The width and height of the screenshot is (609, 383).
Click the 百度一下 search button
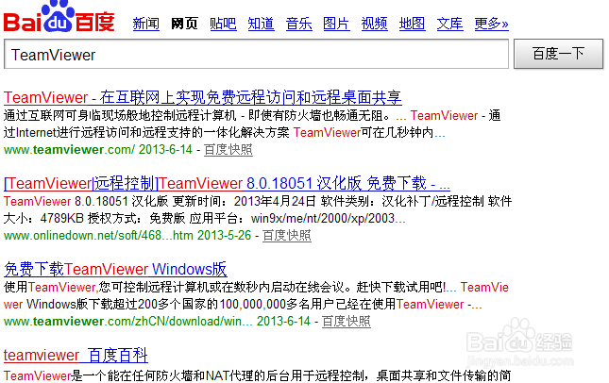559,54
